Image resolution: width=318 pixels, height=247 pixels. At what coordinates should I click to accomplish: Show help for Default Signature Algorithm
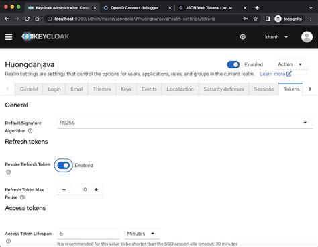click(30, 130)
